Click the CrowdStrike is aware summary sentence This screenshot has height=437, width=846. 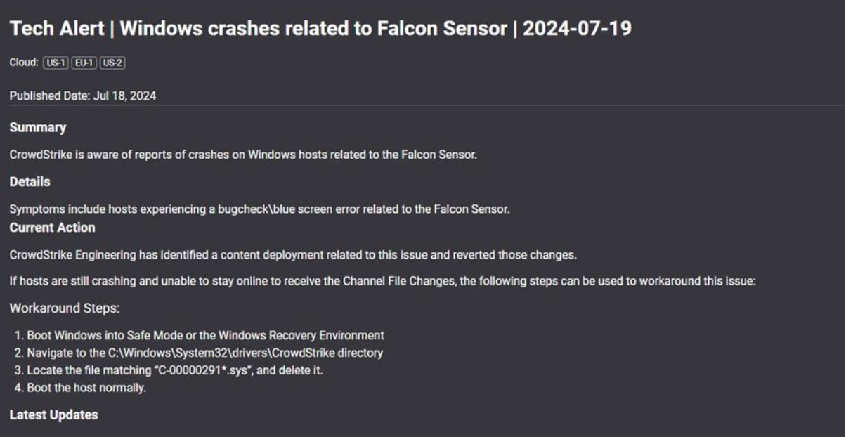pyautogui.click(x=243, y=155)
